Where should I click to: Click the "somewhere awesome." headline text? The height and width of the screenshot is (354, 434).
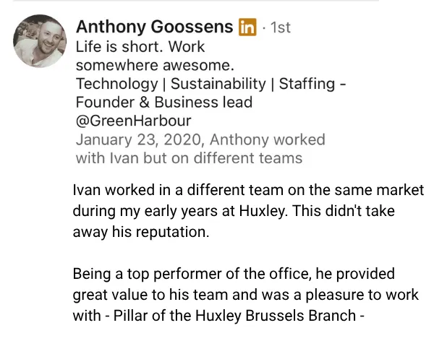155,65
